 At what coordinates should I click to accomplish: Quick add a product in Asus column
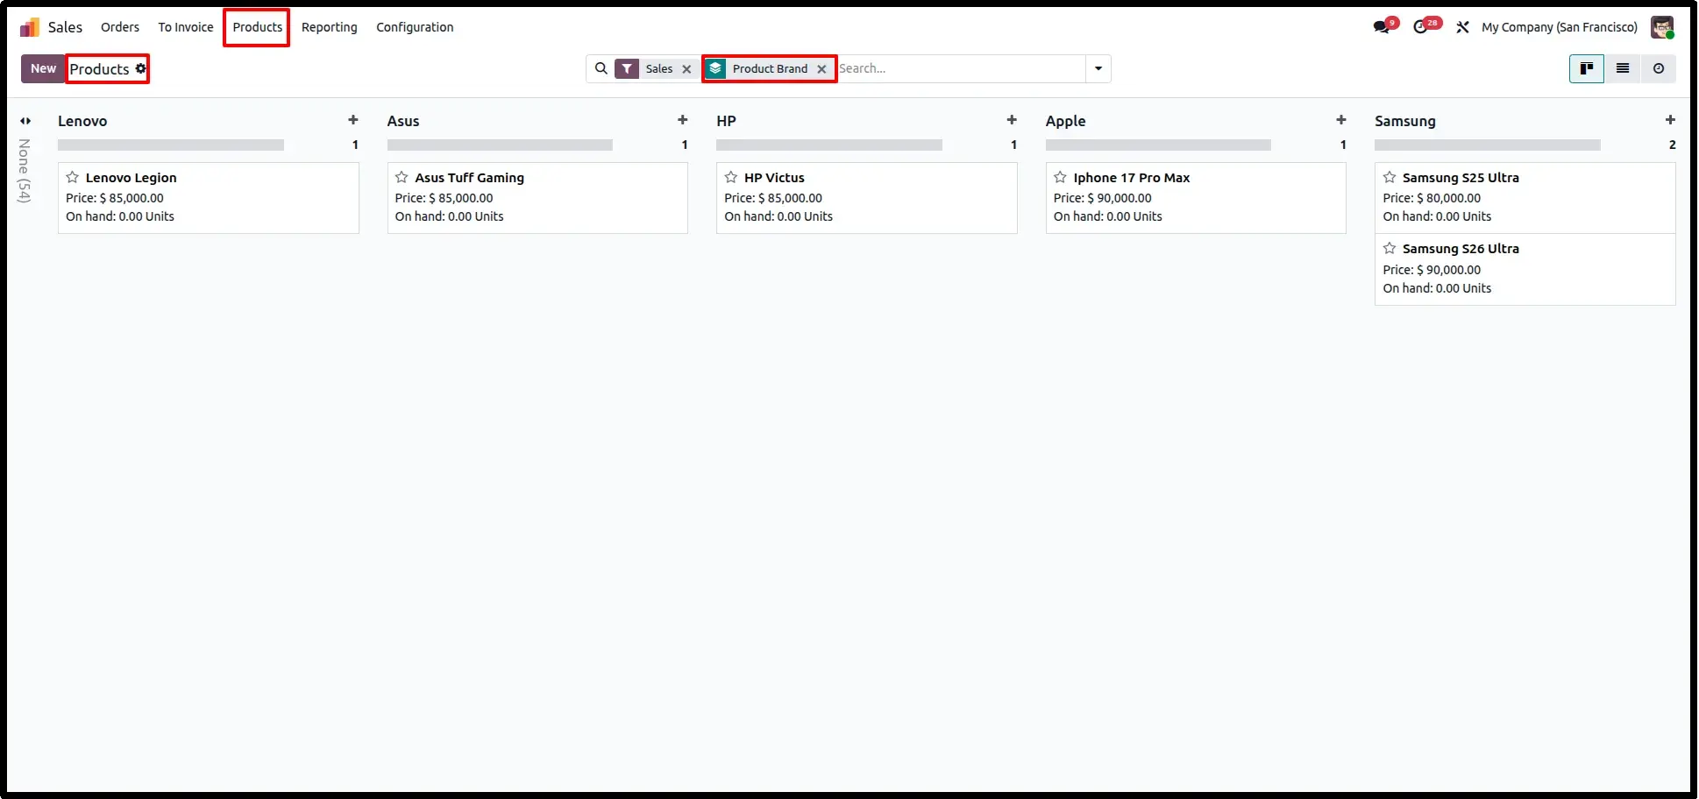(x=683, y=120)
